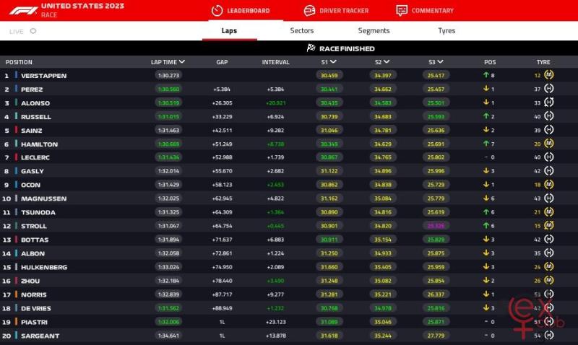Click Ocon's medium tyre icon
Screen dimensions: 578x345
point(549,185)
